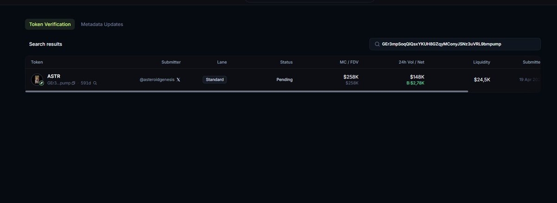Screen dimensions: 557x203
Task: Click the GEr3...pump address text
Action: point(59,83)
